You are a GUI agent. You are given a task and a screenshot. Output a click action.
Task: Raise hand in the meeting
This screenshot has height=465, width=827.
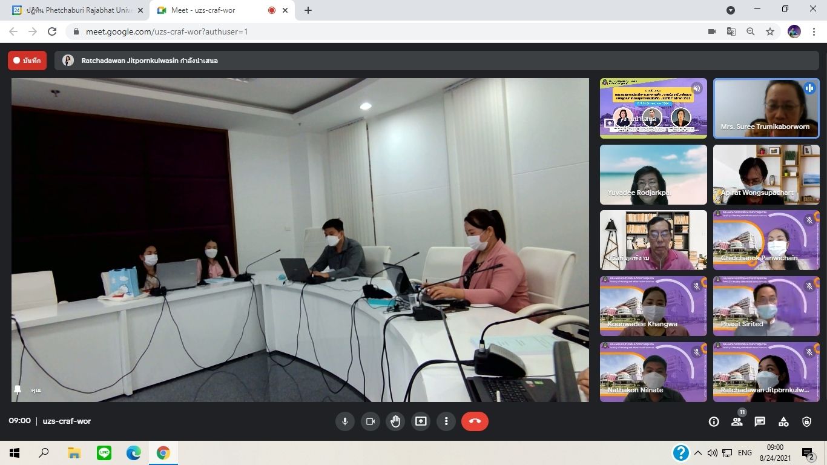(395, 421)
